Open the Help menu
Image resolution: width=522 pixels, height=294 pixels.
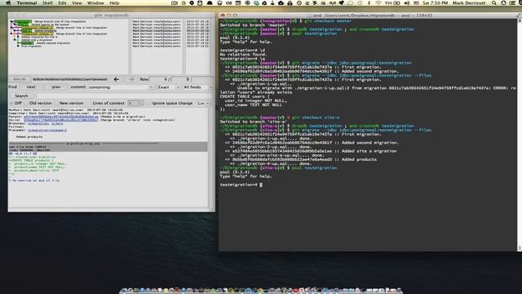(114, 2)
